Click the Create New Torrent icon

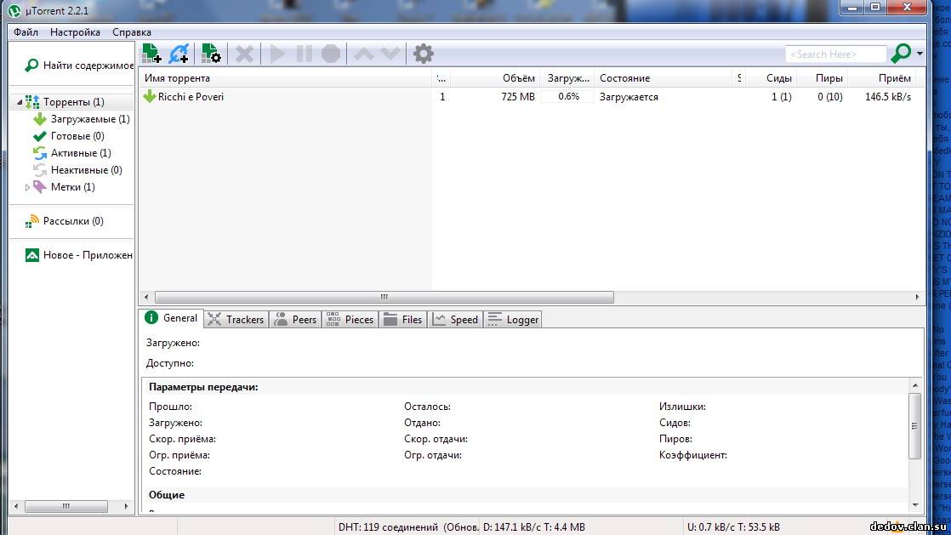point(211,54)
